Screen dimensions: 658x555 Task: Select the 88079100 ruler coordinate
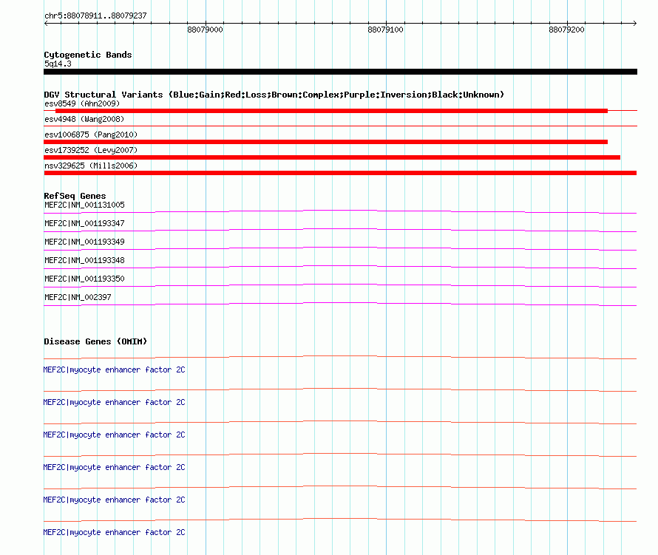pyautogui.click(x=385, y=30)
